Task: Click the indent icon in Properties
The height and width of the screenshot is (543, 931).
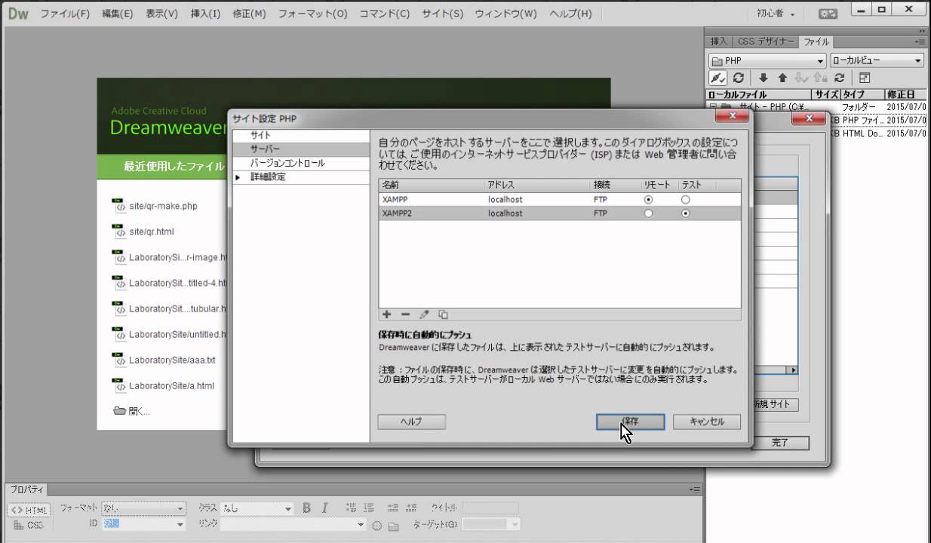Action: 411,508
